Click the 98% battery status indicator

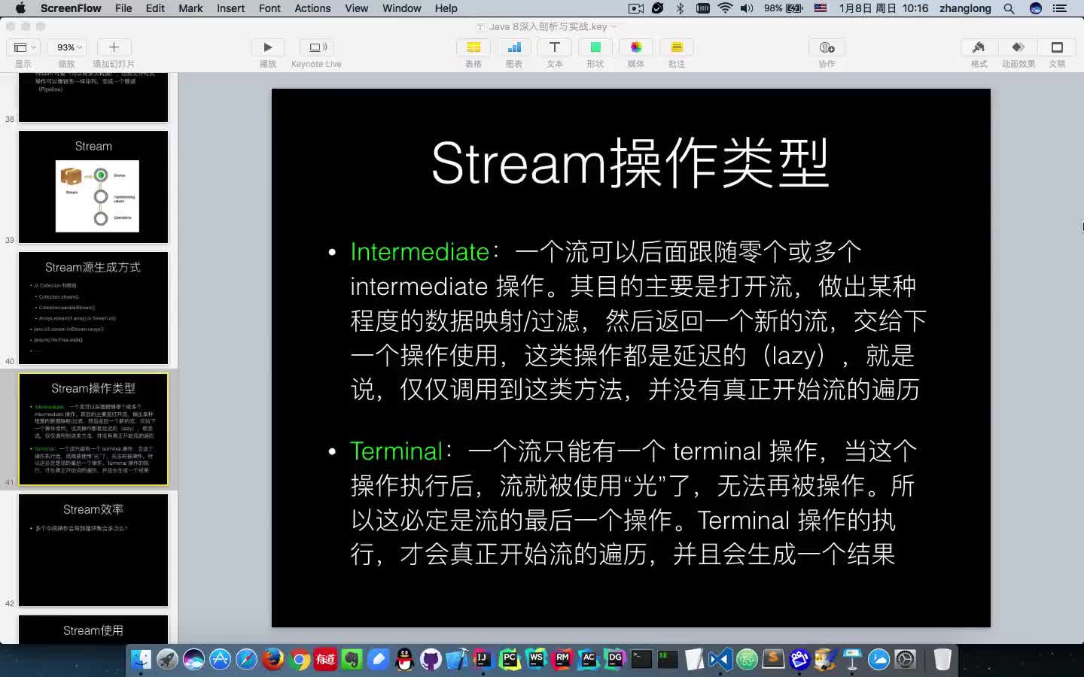(x=784, y=8)
